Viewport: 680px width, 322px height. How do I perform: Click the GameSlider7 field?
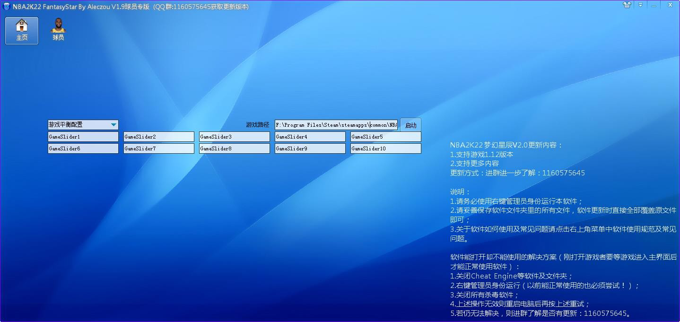(x=158, y=148)
